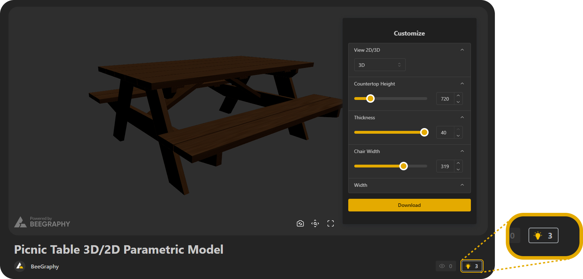Click the Thickness slider handle
This screenshot has width=583, height=279.
424,132
